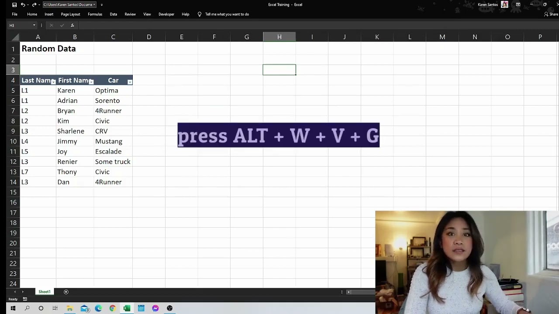Click the Redo arrow icon
This screenshot has width=559, height=314.
[33, 5]
